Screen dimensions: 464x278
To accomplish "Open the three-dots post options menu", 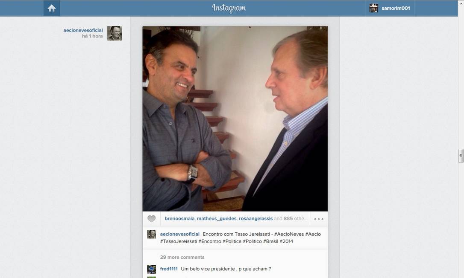I will (319, 219).
